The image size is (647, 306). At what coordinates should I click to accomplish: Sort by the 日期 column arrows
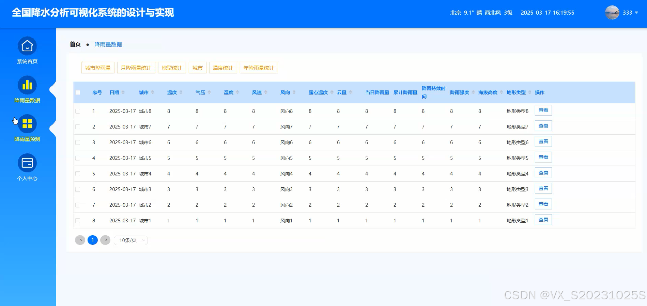[x=123, y=92]
